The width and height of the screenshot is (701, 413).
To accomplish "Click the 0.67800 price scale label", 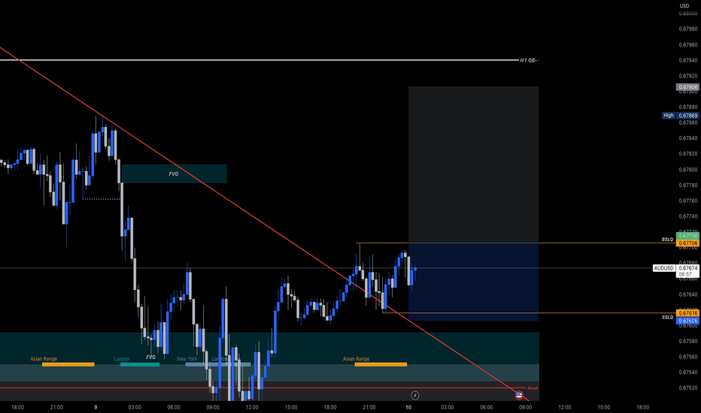I will pyautogui.click(x=688, y=170).
